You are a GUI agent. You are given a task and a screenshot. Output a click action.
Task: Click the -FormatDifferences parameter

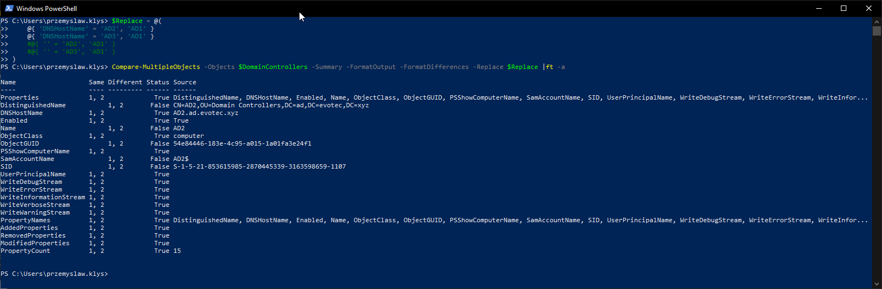click(434, 67)
